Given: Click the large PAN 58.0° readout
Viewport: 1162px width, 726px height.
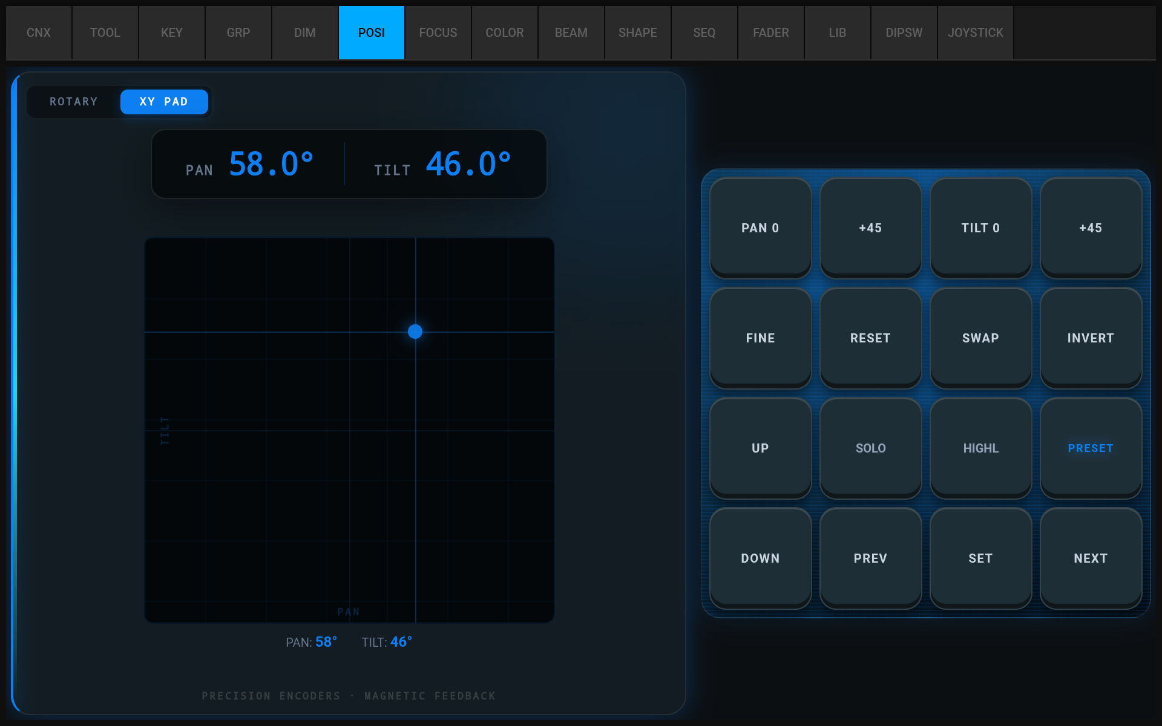Looking at the screenshot, I should 271,164.
